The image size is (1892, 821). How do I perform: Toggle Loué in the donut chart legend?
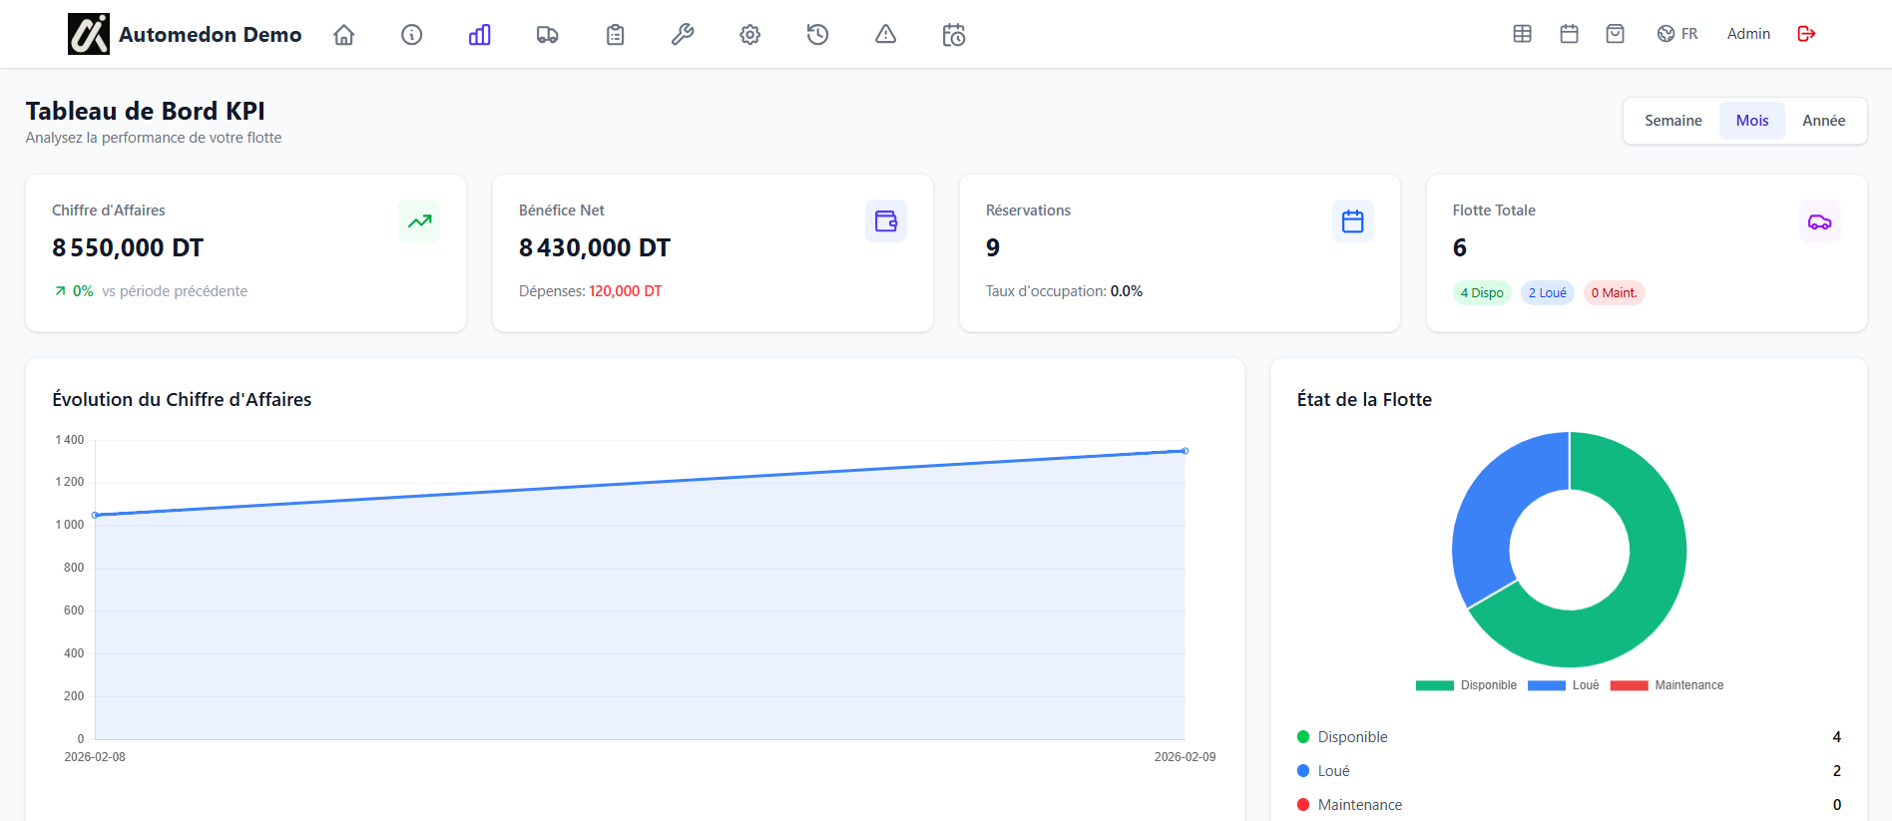1563,685
